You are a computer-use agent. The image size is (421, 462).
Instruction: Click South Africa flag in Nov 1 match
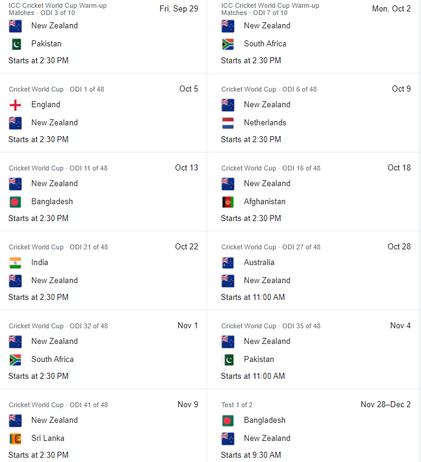point(15,360)
